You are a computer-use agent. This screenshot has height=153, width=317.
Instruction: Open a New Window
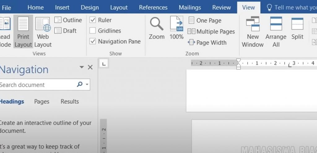point(253,32)
